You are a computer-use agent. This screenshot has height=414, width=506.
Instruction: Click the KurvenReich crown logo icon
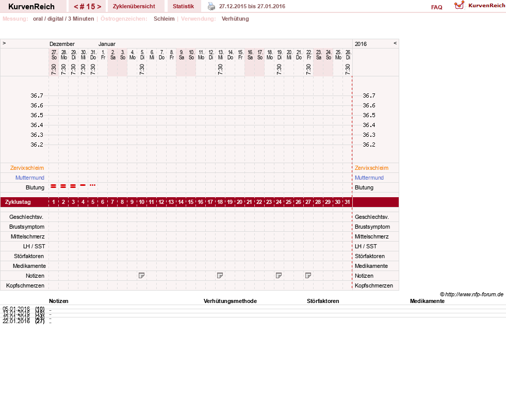coord(459,5)
